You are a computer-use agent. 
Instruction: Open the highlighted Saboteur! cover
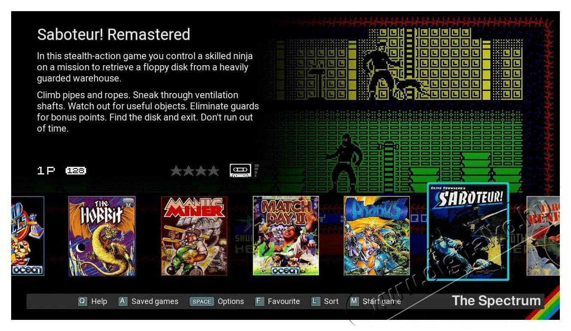(x=468, y=232)
